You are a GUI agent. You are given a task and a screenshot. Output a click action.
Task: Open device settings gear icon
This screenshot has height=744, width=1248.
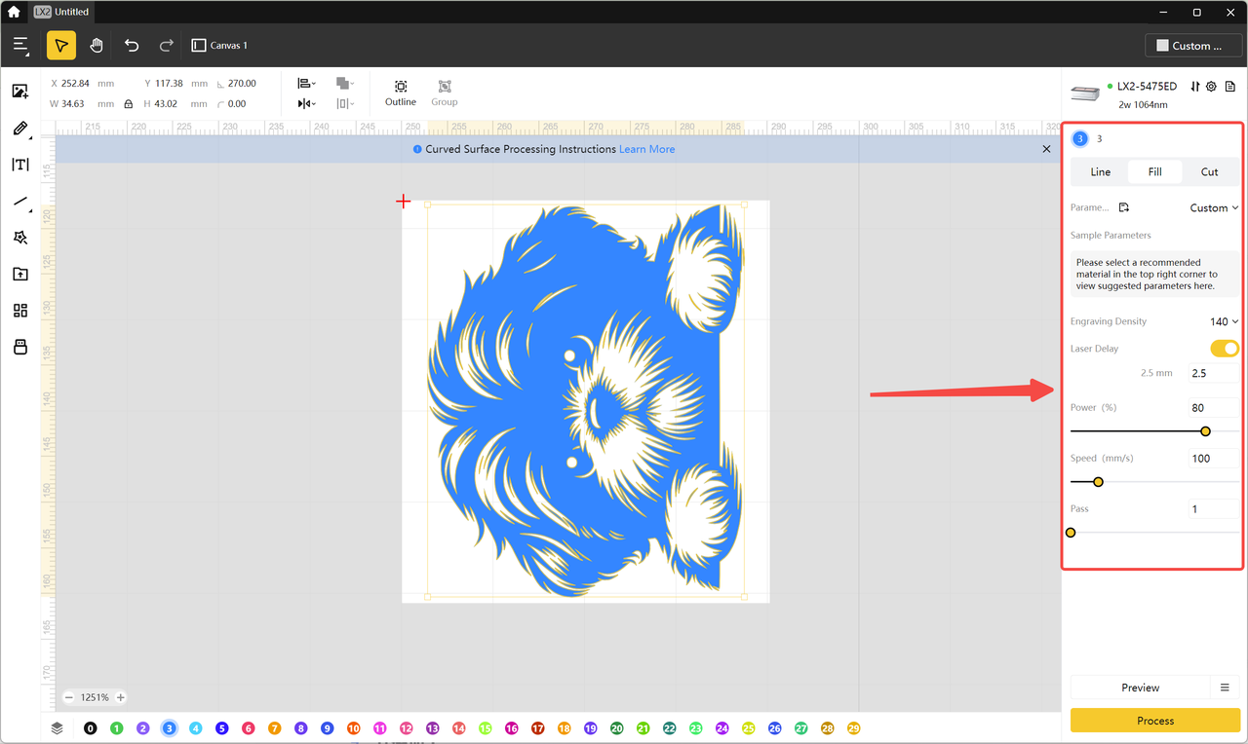point(1211,87)
